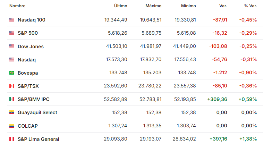Open the COLCAP index link
The height and width of the screenshot is (144, 263).
[x=28, y=126]
